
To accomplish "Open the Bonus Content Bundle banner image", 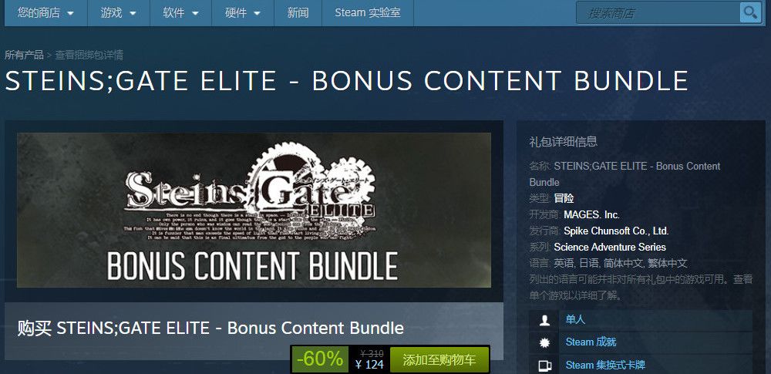I will click(254, 210).
